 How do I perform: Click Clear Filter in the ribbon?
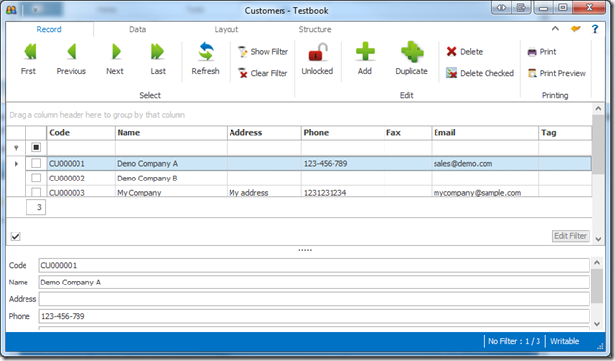pyautogui.click(x=264, y=73)
